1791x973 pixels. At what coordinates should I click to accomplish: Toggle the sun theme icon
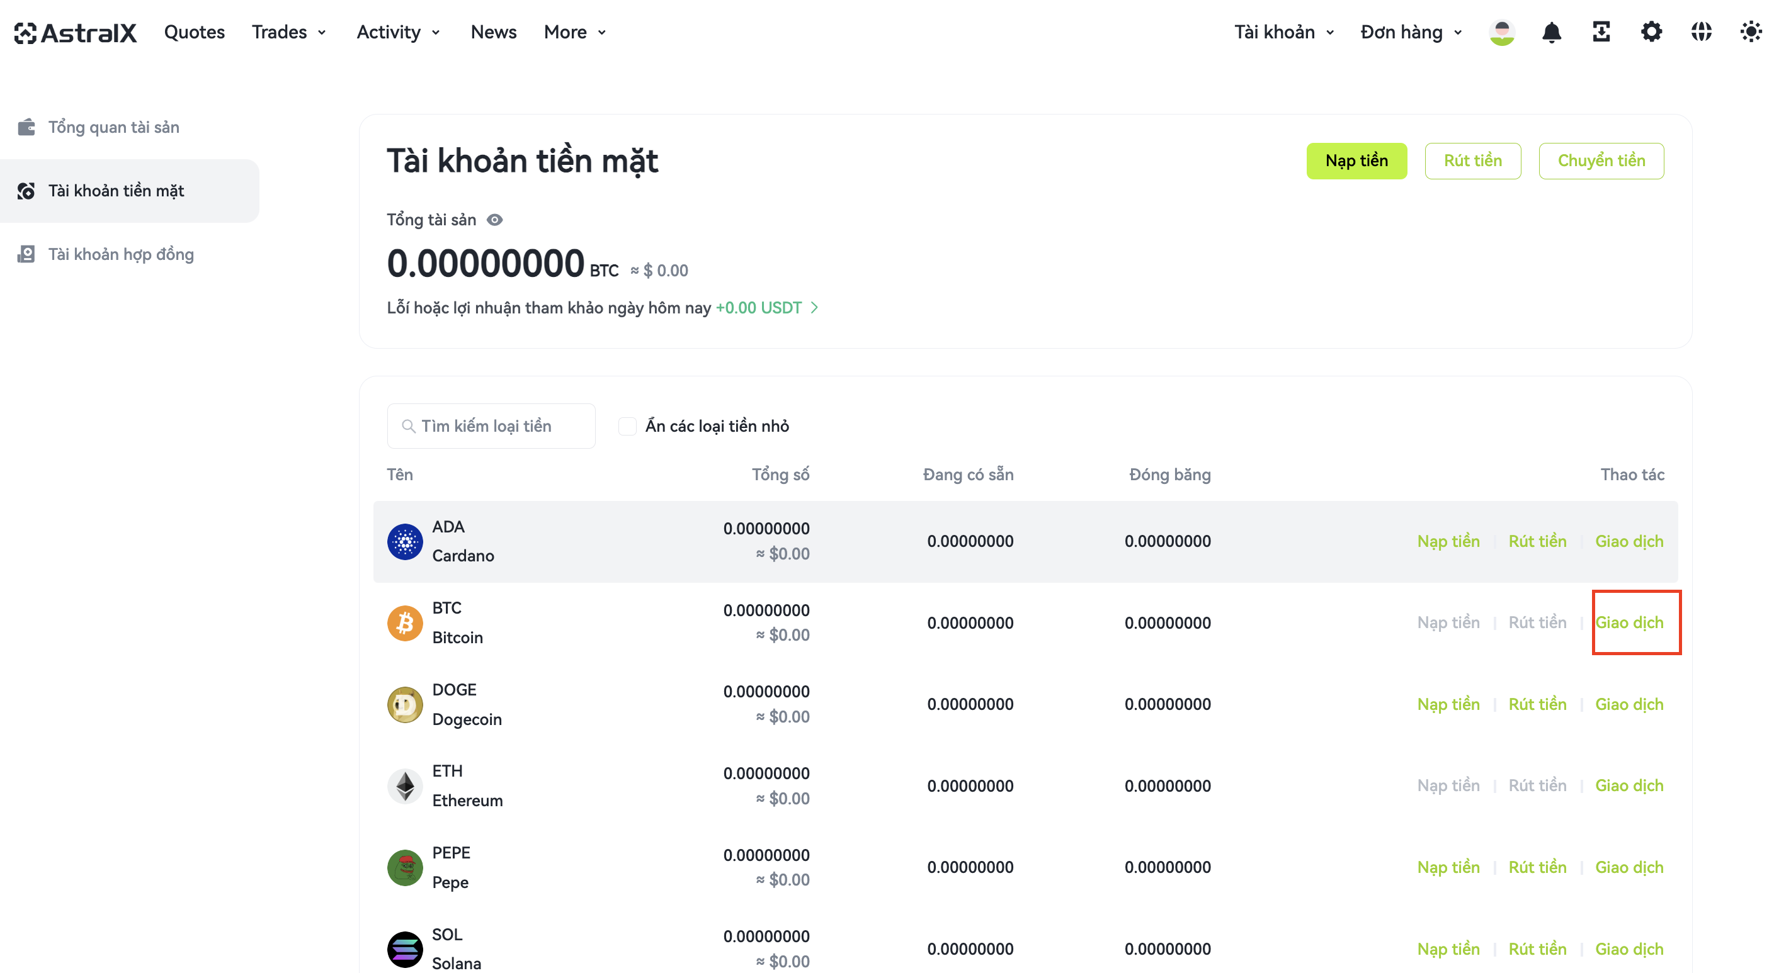(1751, 32)
